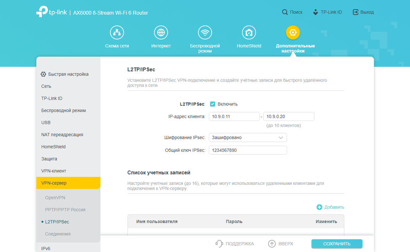Image resolution: width=410 pixels, height=252 pixels.
Task: Open the Сеть sidebar section
Action: tap(68, 87)
